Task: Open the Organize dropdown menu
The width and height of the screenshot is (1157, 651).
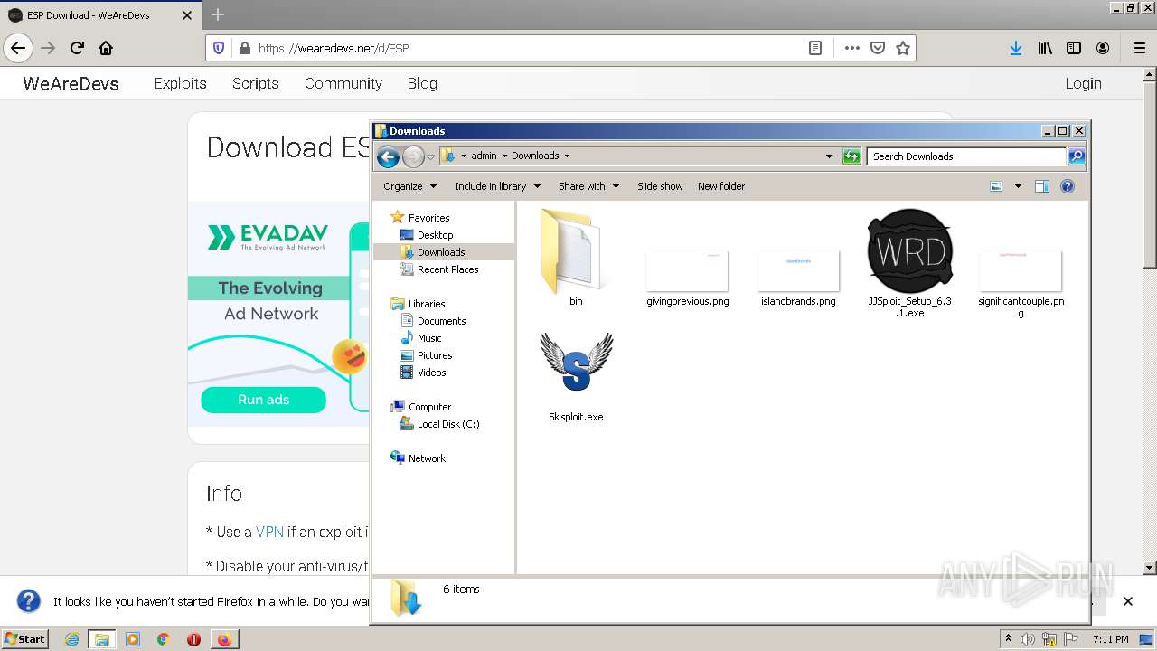Action: coord(409,186)
